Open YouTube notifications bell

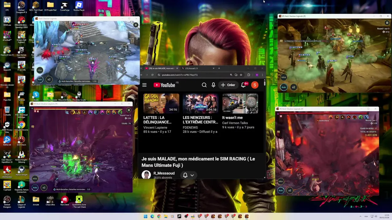click(x=243, y=85)
